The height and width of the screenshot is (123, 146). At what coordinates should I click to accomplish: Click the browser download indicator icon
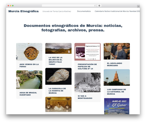click(x=99, y=6)
